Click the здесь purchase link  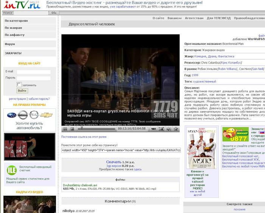(x=138, y=169)
